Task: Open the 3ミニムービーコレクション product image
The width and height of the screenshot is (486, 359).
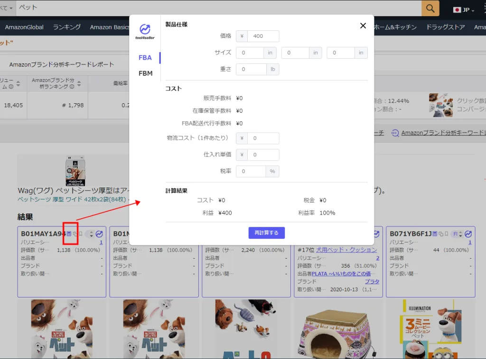Action: coord(430,329)
